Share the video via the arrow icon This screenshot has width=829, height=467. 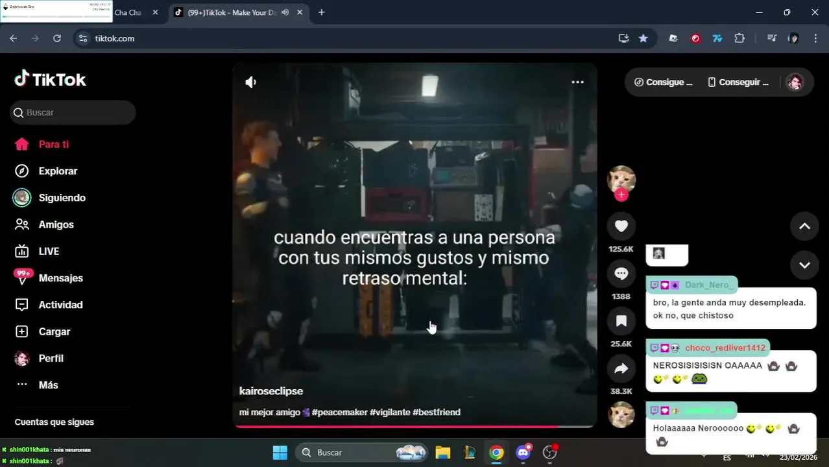pyautogui.click(x=621, y=368)
